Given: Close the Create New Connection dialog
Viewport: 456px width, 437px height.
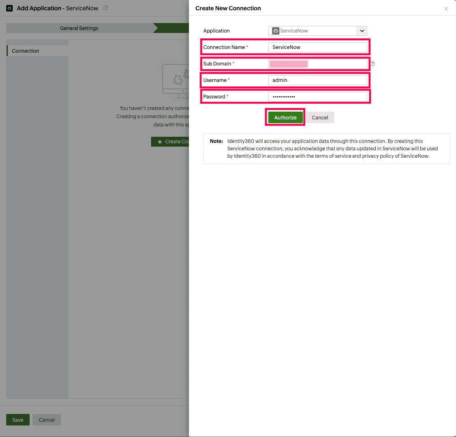Looking at the screenshot, I should tap(446, 8).
